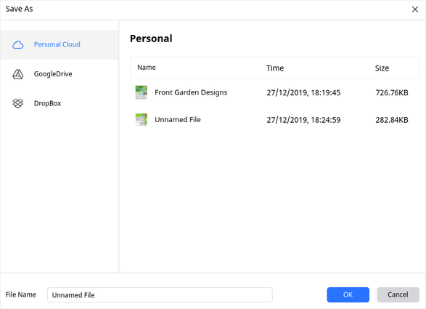
Task: Click the Personal Cloud icon
Action: (18, 44)
